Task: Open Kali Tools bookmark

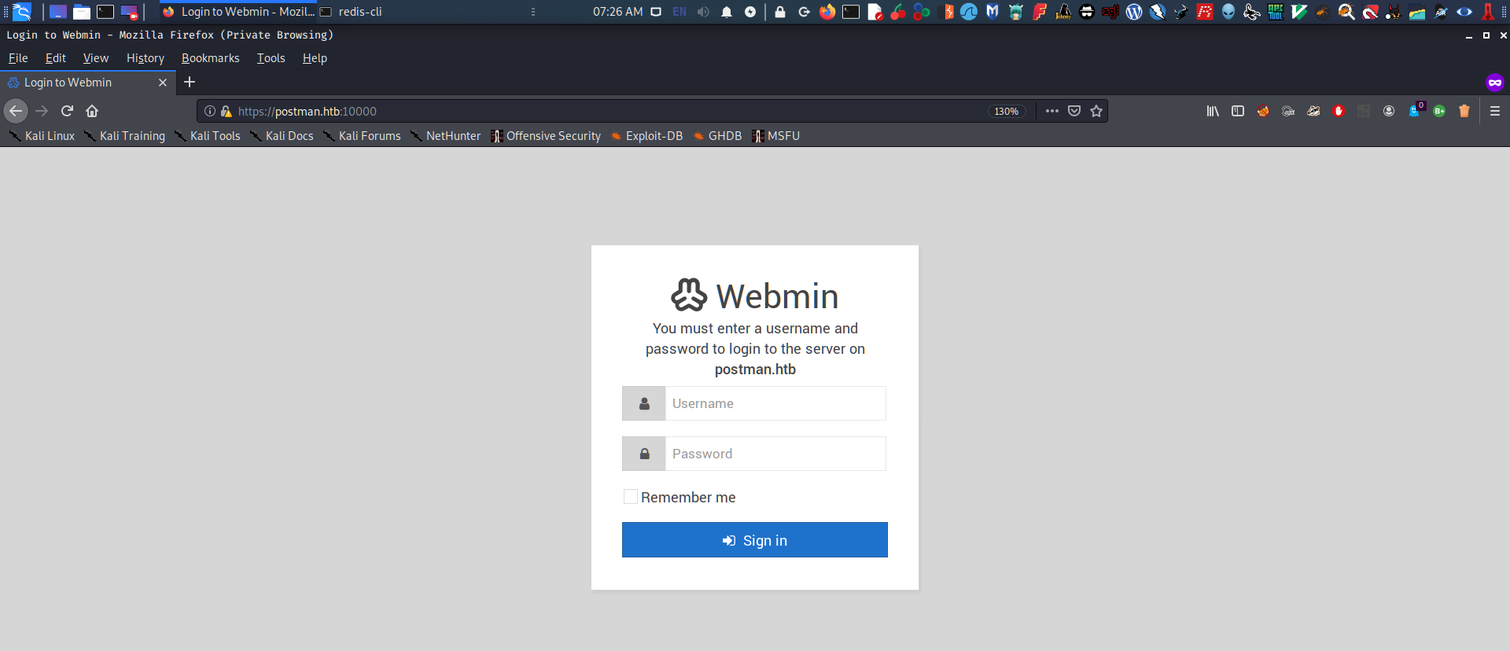Action: (208, 136)
